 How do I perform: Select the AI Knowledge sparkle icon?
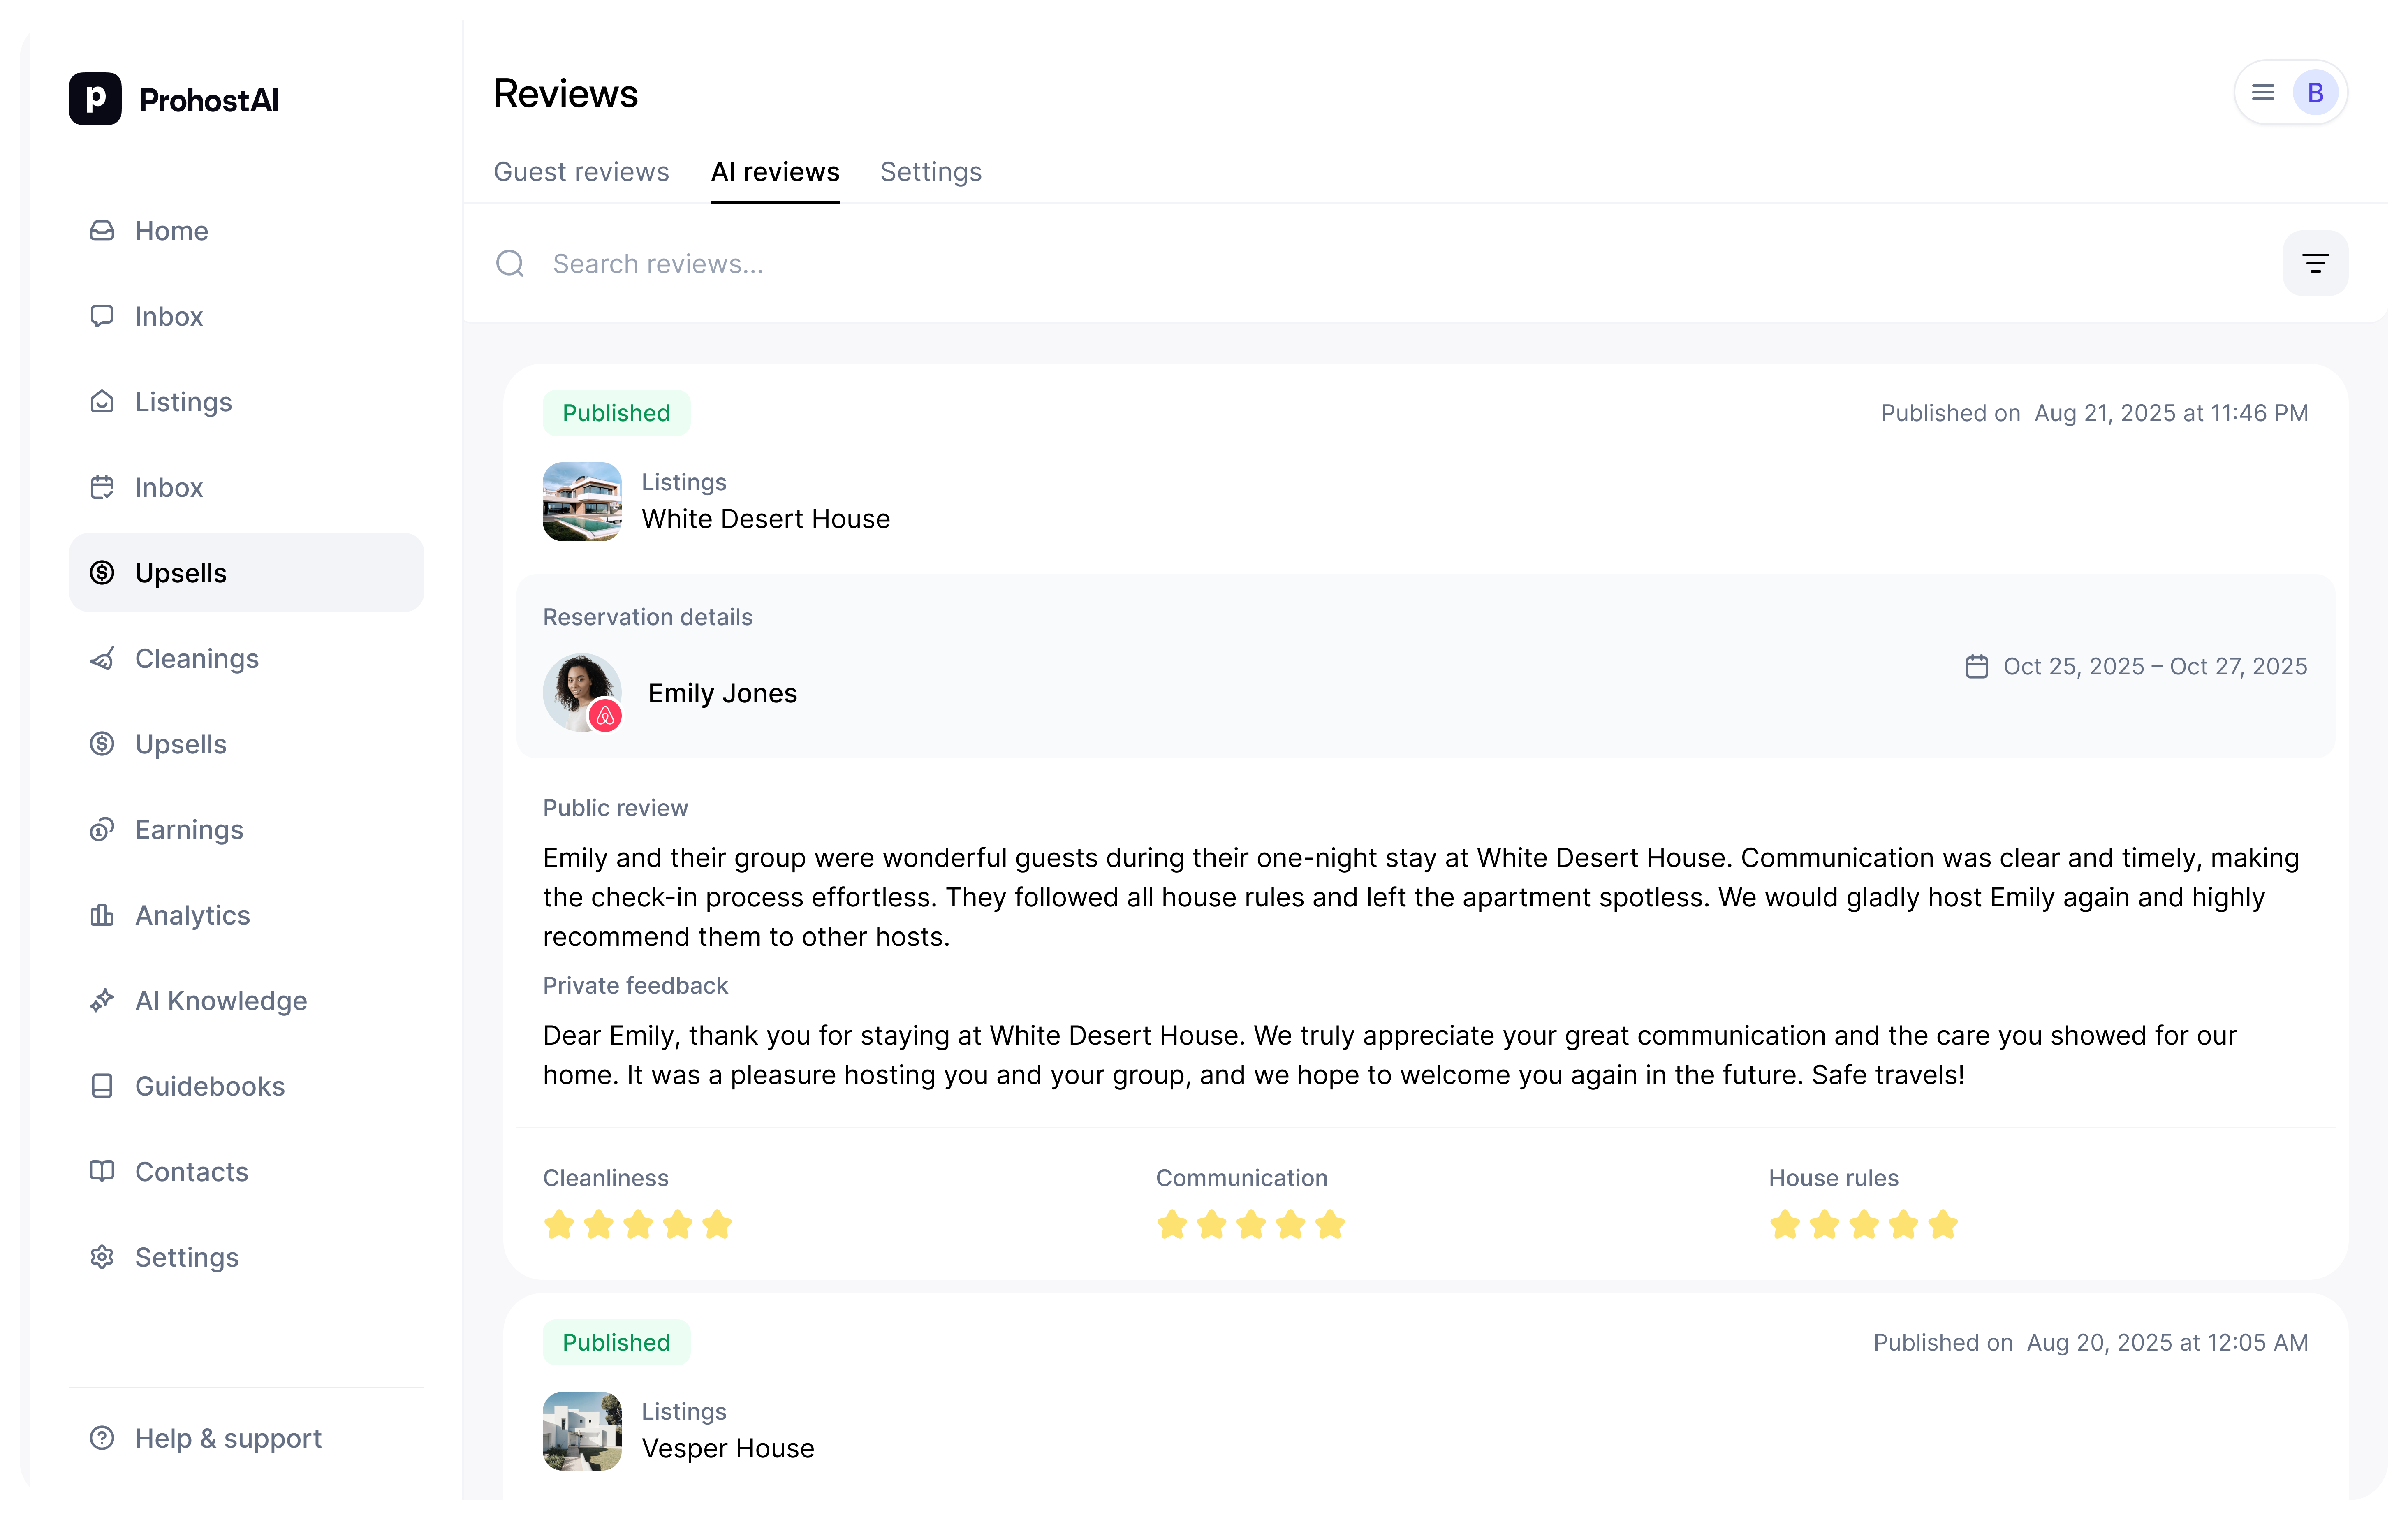[103, 1000]
